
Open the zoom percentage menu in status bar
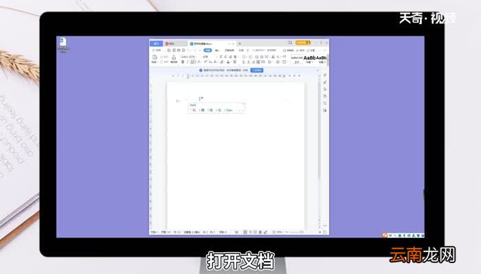point(280,232)
